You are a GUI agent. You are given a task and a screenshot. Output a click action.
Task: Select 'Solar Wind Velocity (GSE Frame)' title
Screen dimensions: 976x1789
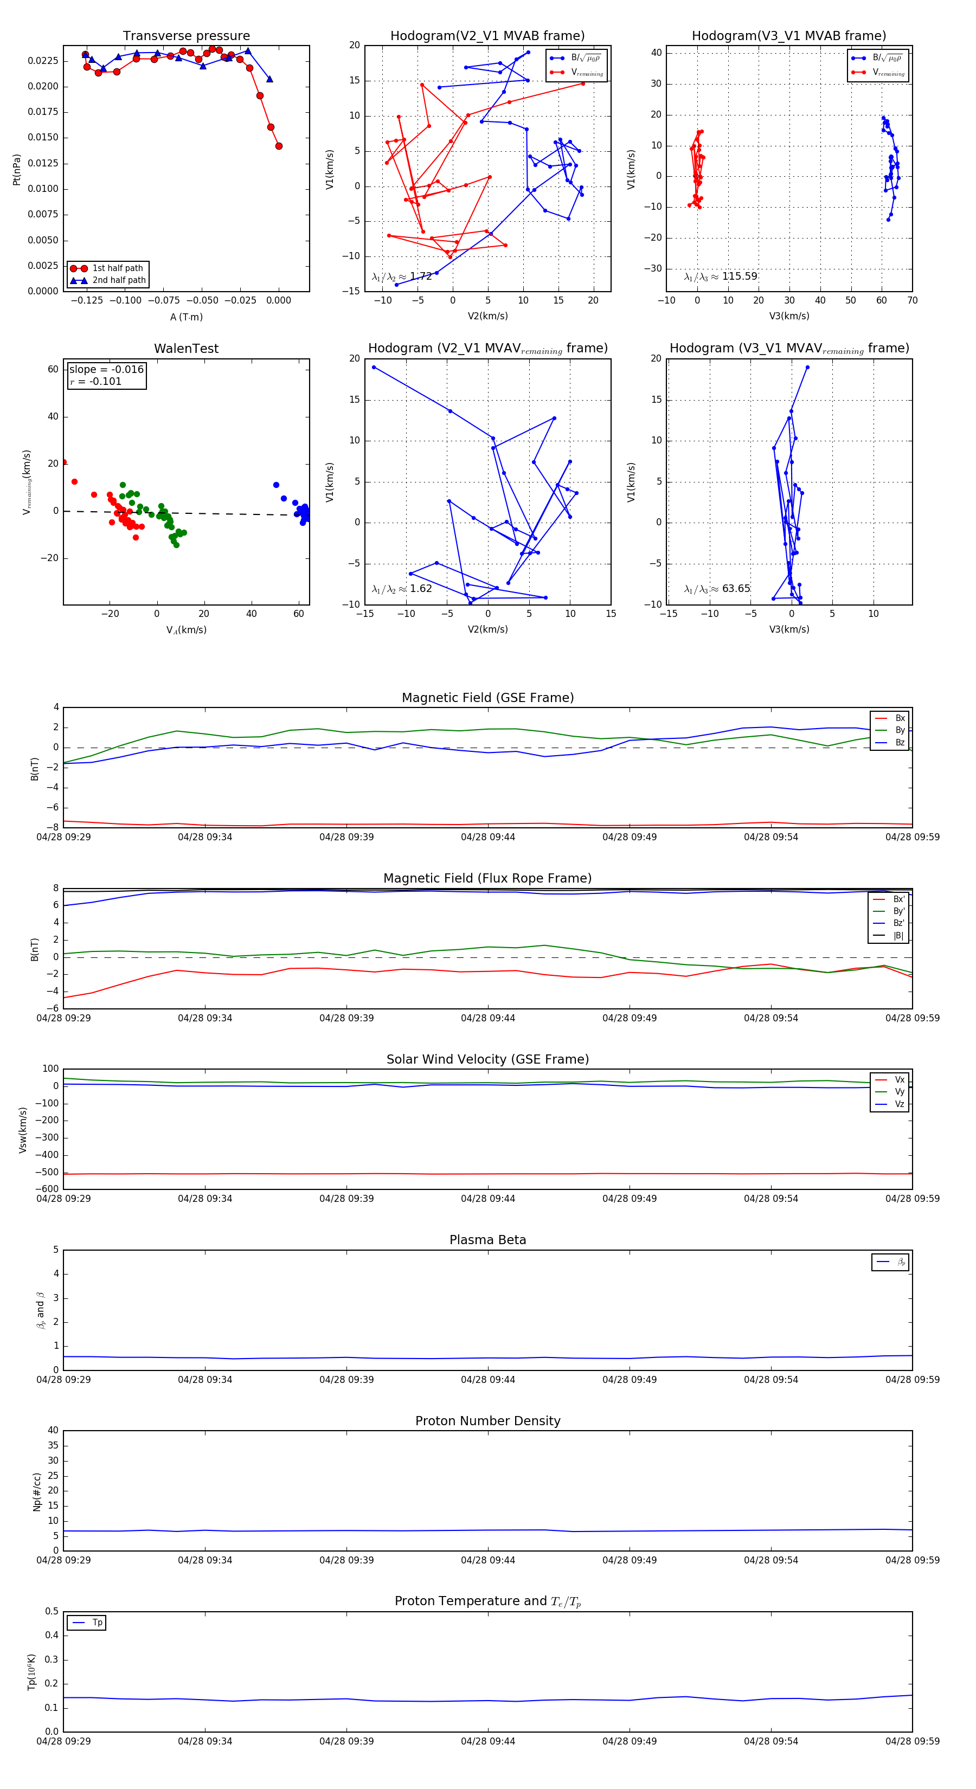pos(487,1059)
